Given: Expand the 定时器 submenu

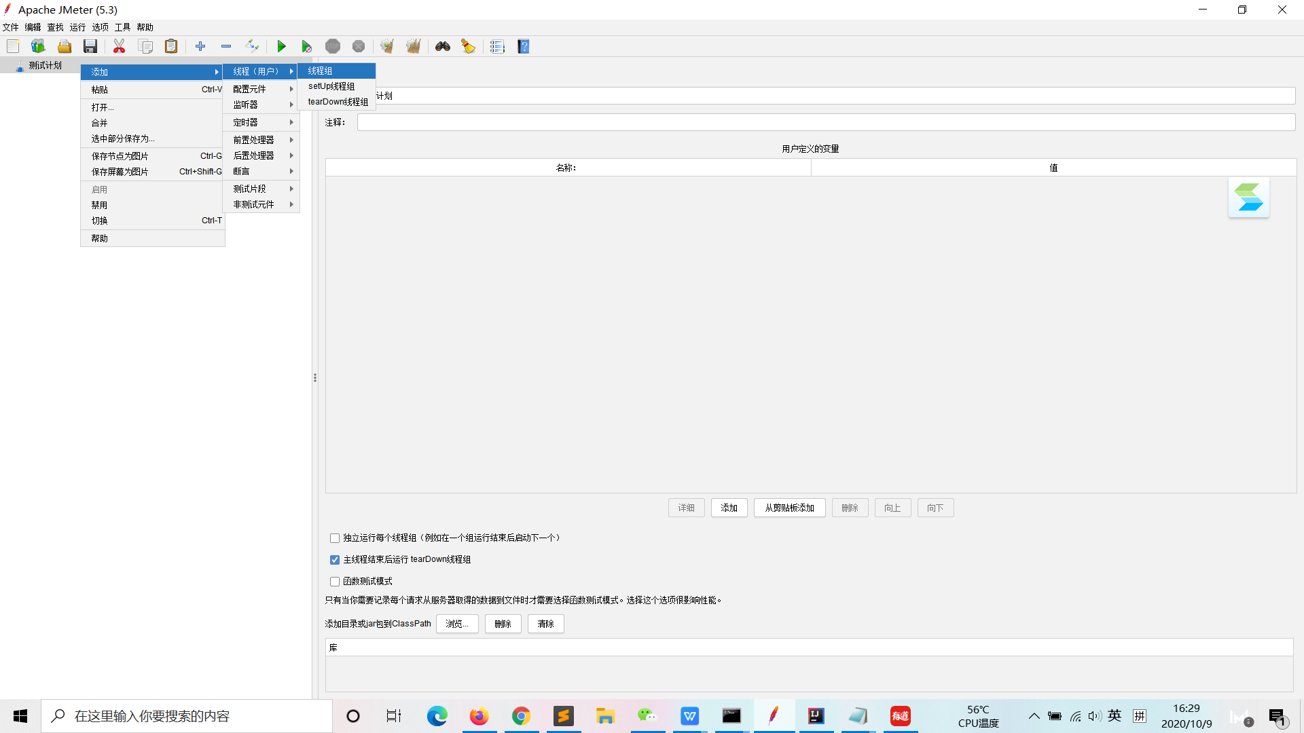Looking at the screenshot, I should tap(261, 122).
